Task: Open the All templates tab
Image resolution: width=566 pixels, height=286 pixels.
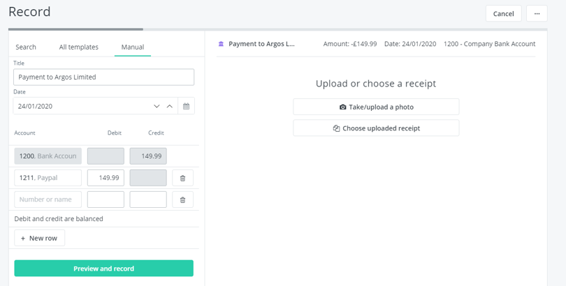Action: click(x=78, y=47)
